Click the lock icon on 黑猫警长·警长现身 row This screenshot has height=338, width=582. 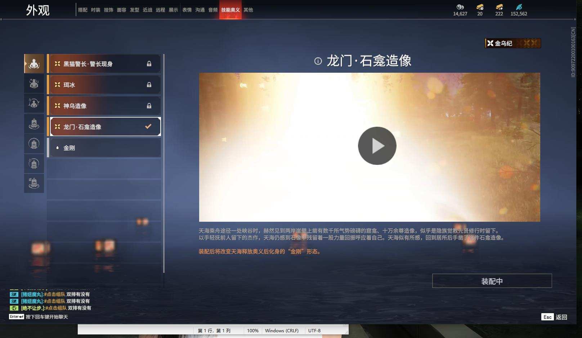(149, 64)
